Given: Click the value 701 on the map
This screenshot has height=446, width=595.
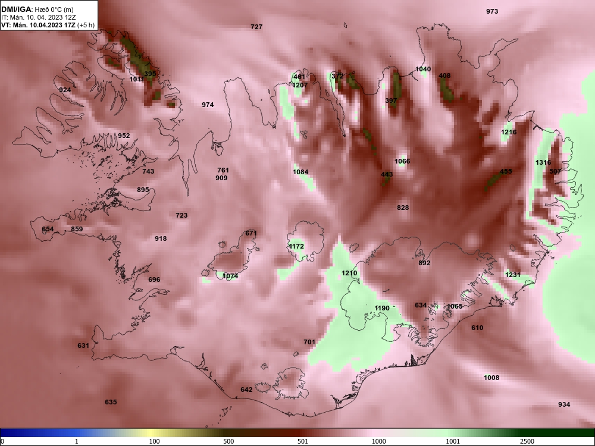Looking at the screenshot, I should click(x=309, y=342).
